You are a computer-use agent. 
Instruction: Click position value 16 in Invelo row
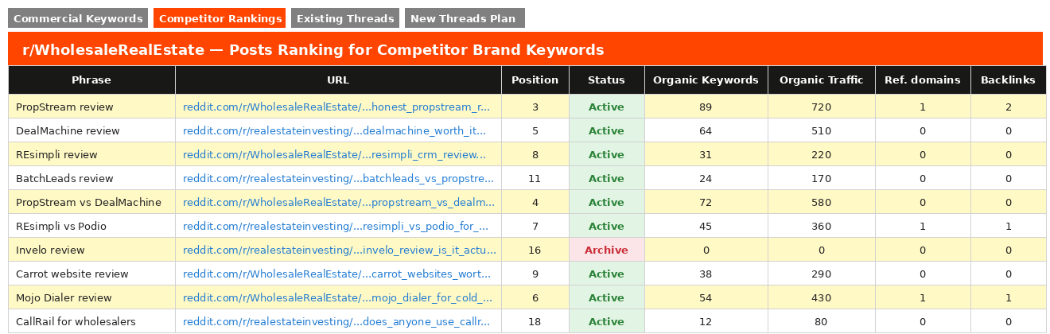pyautogui.click(x=535, y=250)
